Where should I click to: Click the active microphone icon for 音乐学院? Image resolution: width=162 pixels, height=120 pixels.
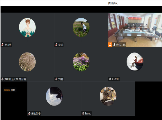(x=114, y=45)
